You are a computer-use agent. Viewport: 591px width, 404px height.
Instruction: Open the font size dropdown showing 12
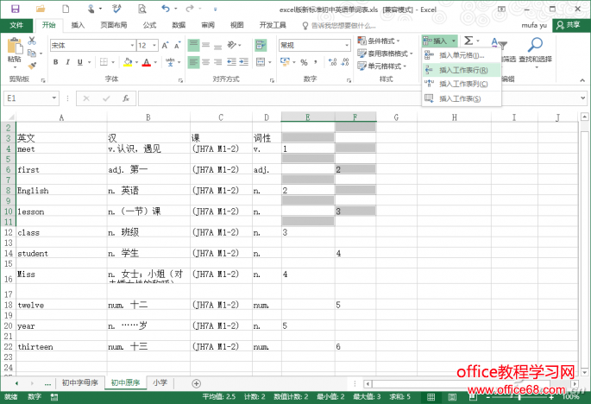[x=154, y=45]
